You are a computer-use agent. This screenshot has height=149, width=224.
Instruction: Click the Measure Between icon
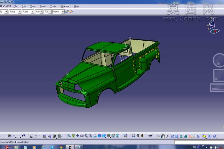[133, 136]
